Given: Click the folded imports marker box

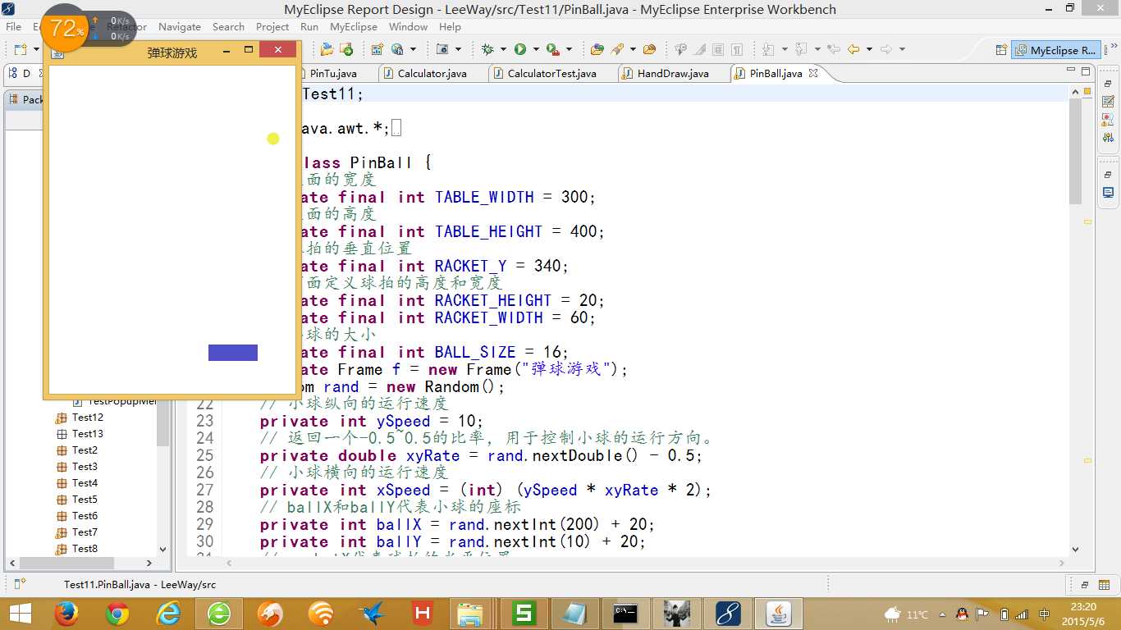Looking at the screenshot, I should (x=396, y=128).
